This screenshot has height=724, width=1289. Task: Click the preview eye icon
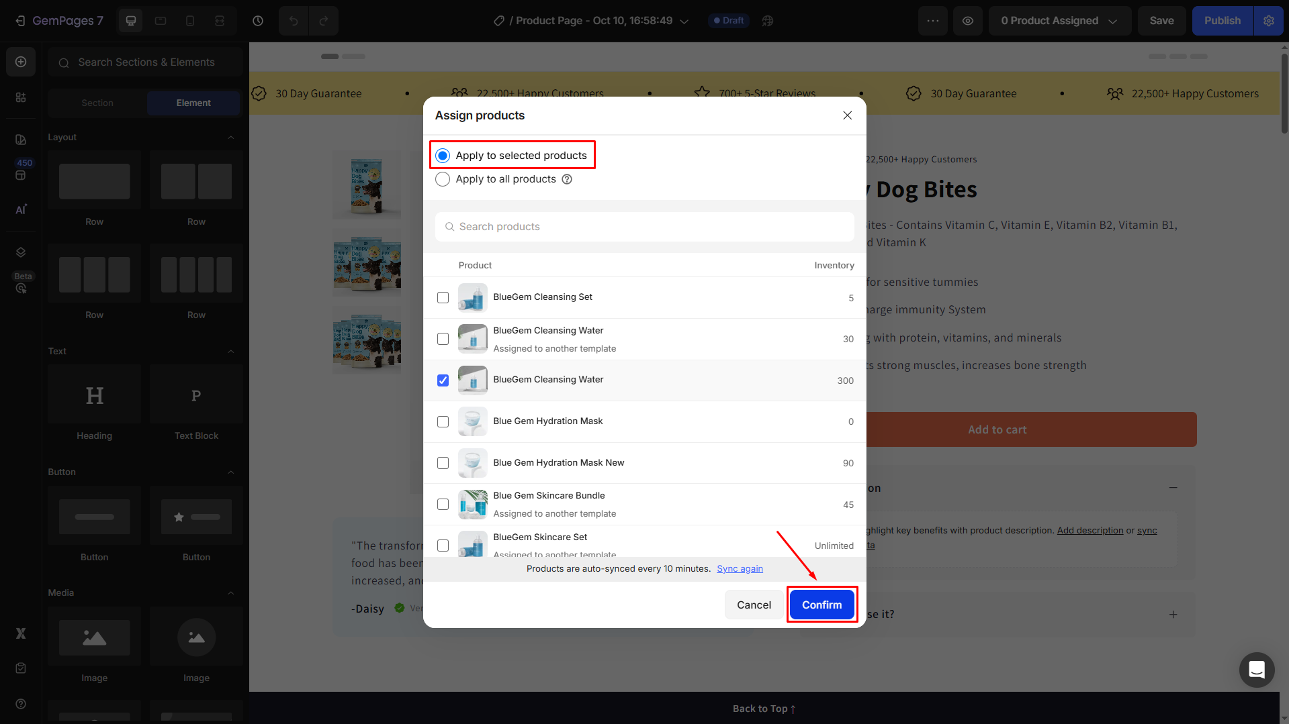point(967,21)
